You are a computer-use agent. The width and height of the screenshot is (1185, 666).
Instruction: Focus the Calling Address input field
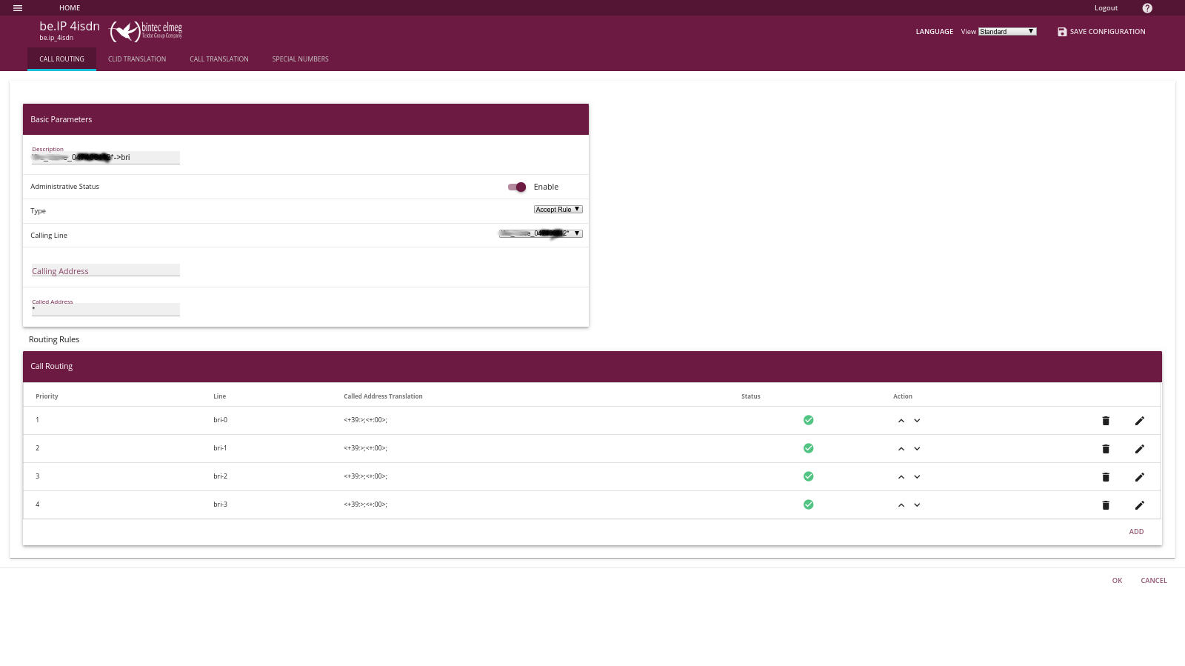106,270
